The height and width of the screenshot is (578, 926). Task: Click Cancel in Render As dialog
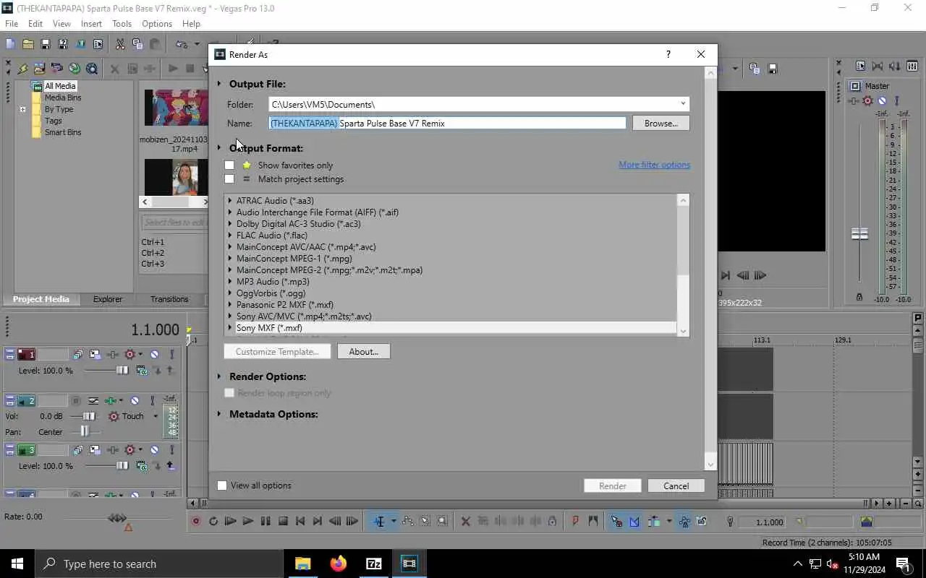tap(676, 486)
